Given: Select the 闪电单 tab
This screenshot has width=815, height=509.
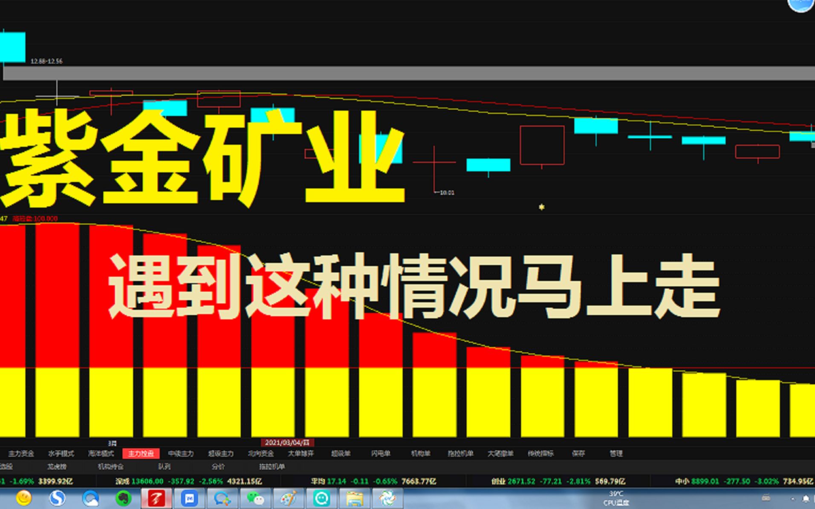Looking at the screenshot, I should (x=381, y=454).
